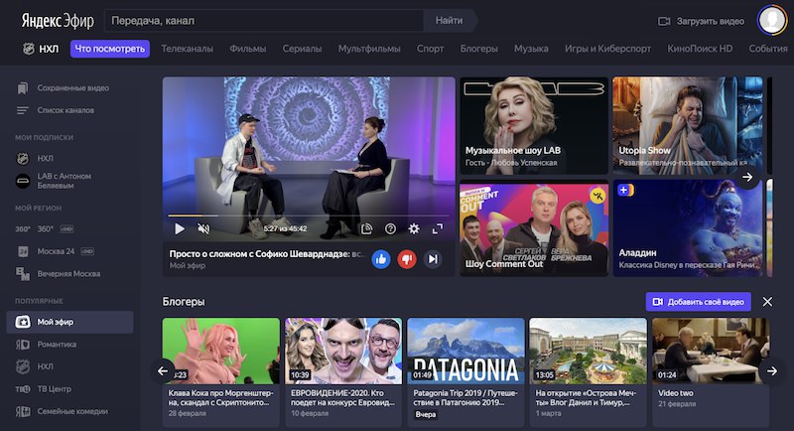Skip to next video button
The height and width of the screenshot is (431, 794).
pyautogui.click(x=433, y=259)
